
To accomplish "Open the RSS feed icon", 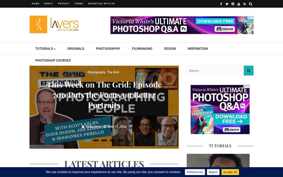I will [x=244, y=4].
